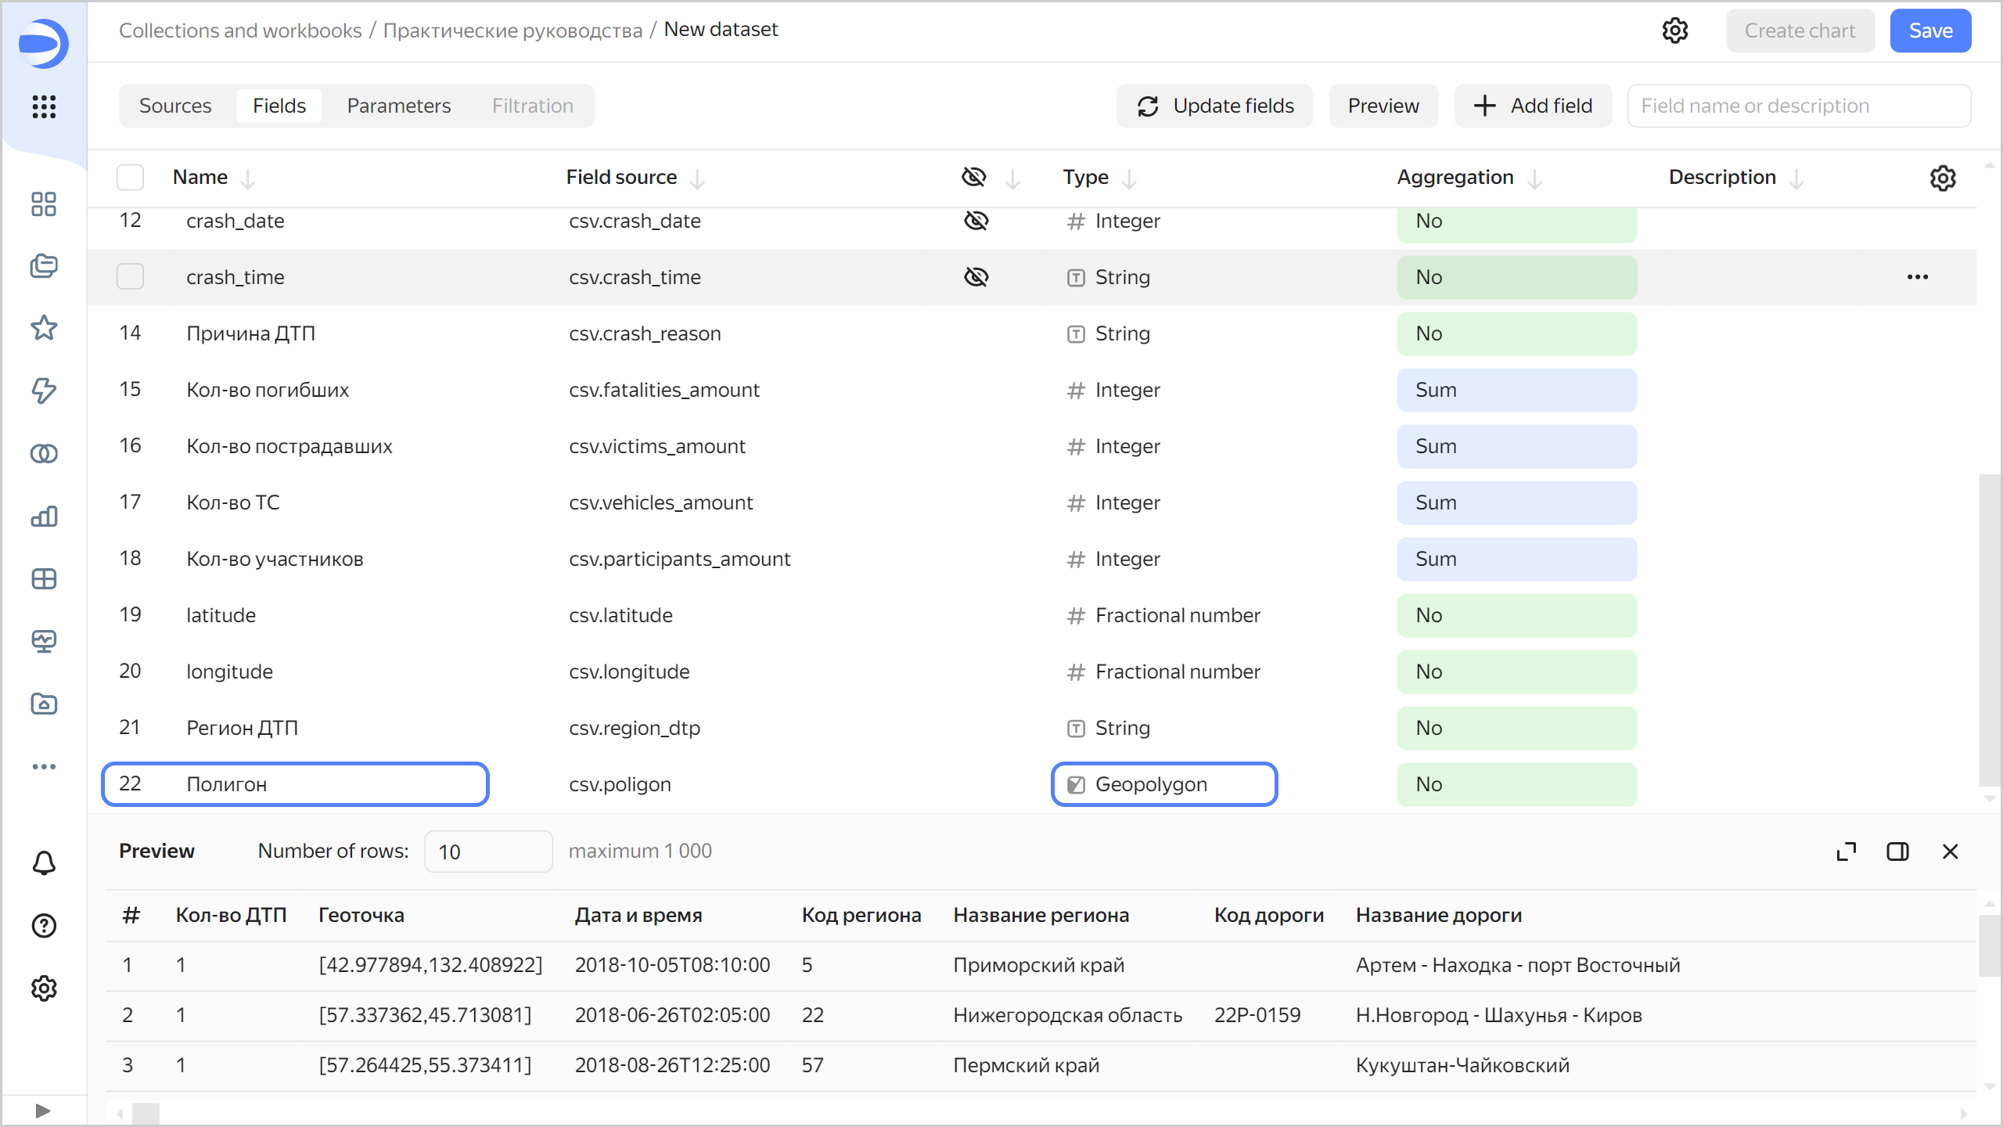2003x1127 pixels.
Task: Click the blue Save button
Action: 1930,31
